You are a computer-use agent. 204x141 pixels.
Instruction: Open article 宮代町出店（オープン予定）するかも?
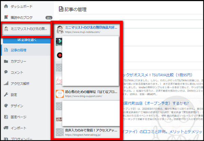[x=156, y=103]
